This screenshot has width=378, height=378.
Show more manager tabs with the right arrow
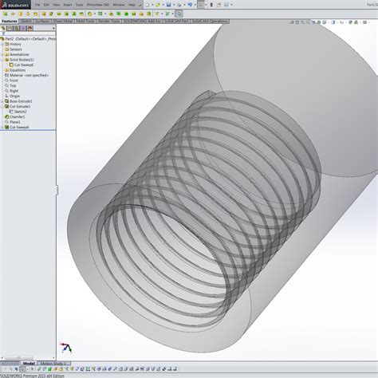53,28
